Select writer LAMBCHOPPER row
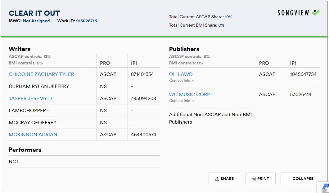This screenshot has width=329, height=193. coord(84,111)
